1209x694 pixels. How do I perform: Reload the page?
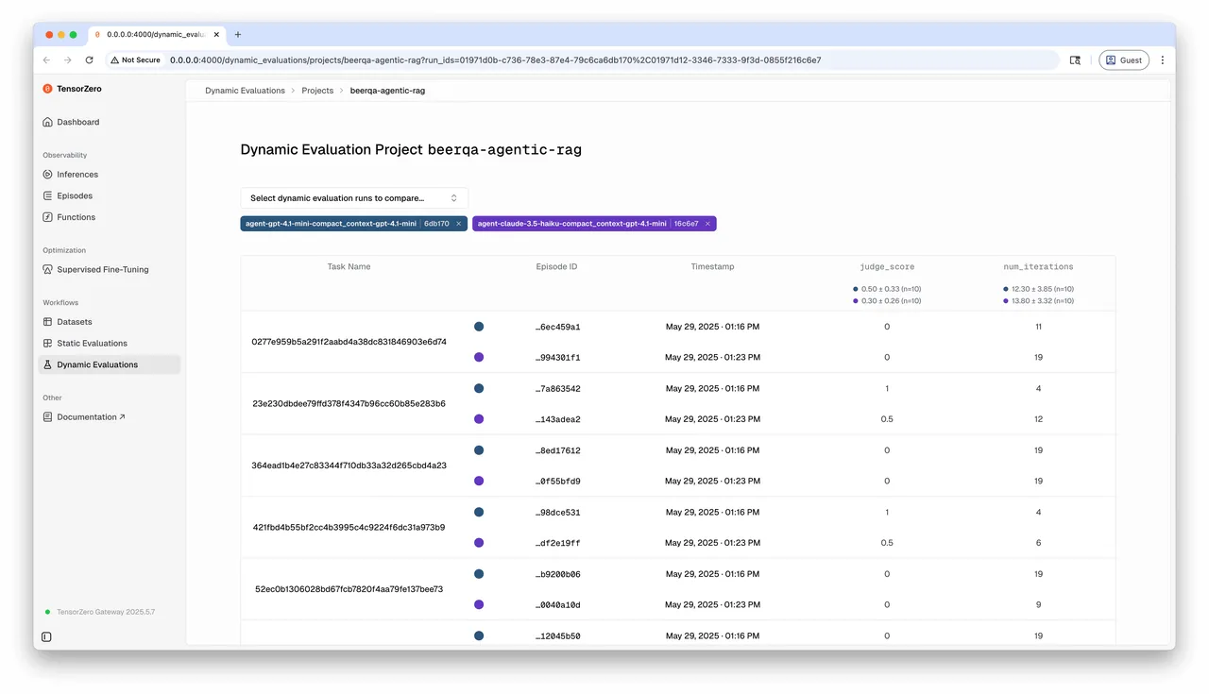90,59
